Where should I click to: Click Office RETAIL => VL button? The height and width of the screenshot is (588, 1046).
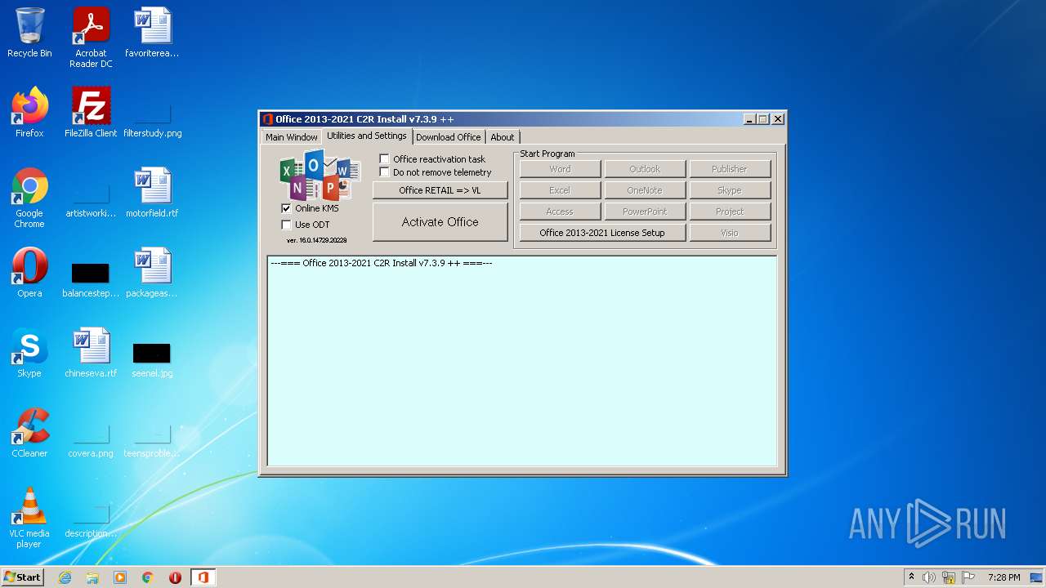[x=440, y=190]
